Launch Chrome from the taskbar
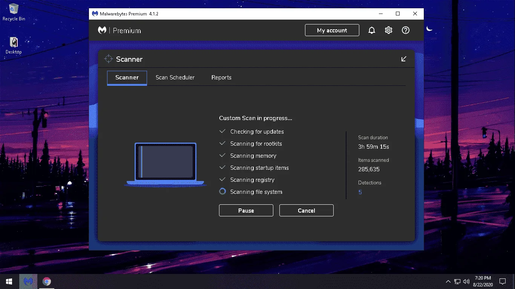This screenshot has width=515, height=289. pos(47,281)
